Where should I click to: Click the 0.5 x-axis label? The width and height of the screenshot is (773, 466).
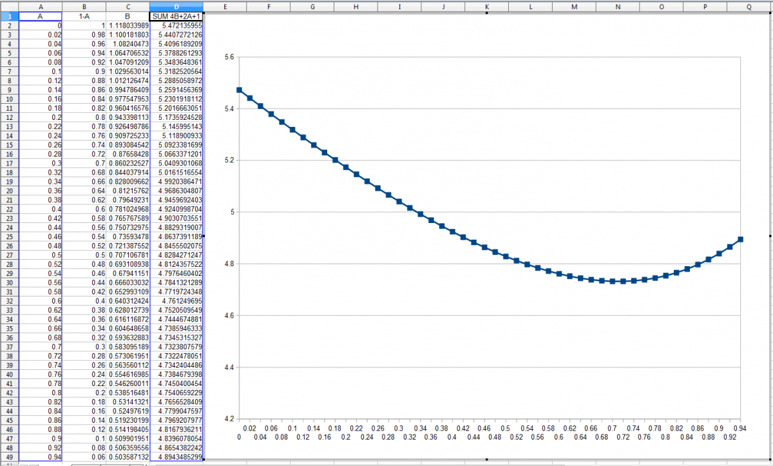click(506, 428)
